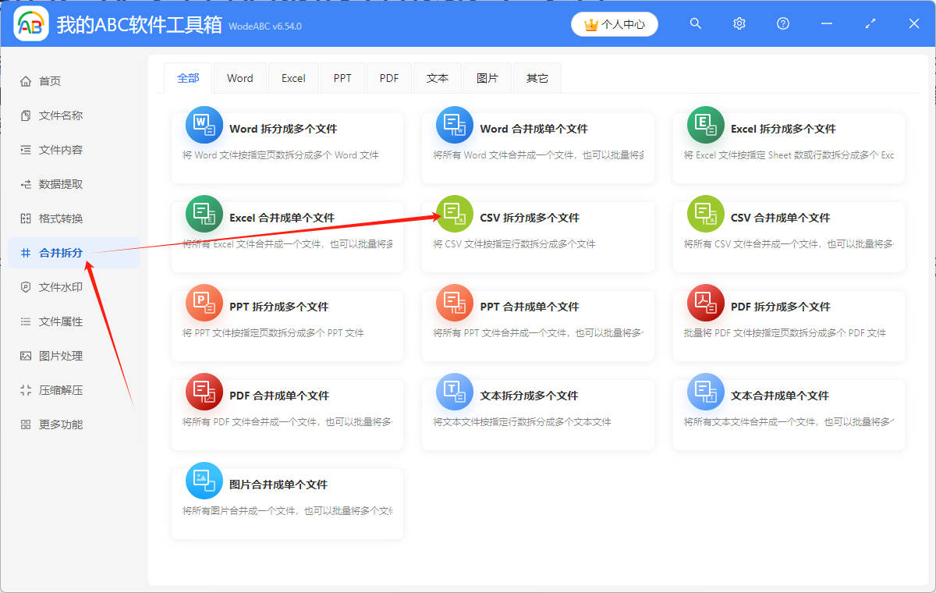Open the PPT 合并成单个文件 tool
The image size is (936, 593).
[538, 324]
